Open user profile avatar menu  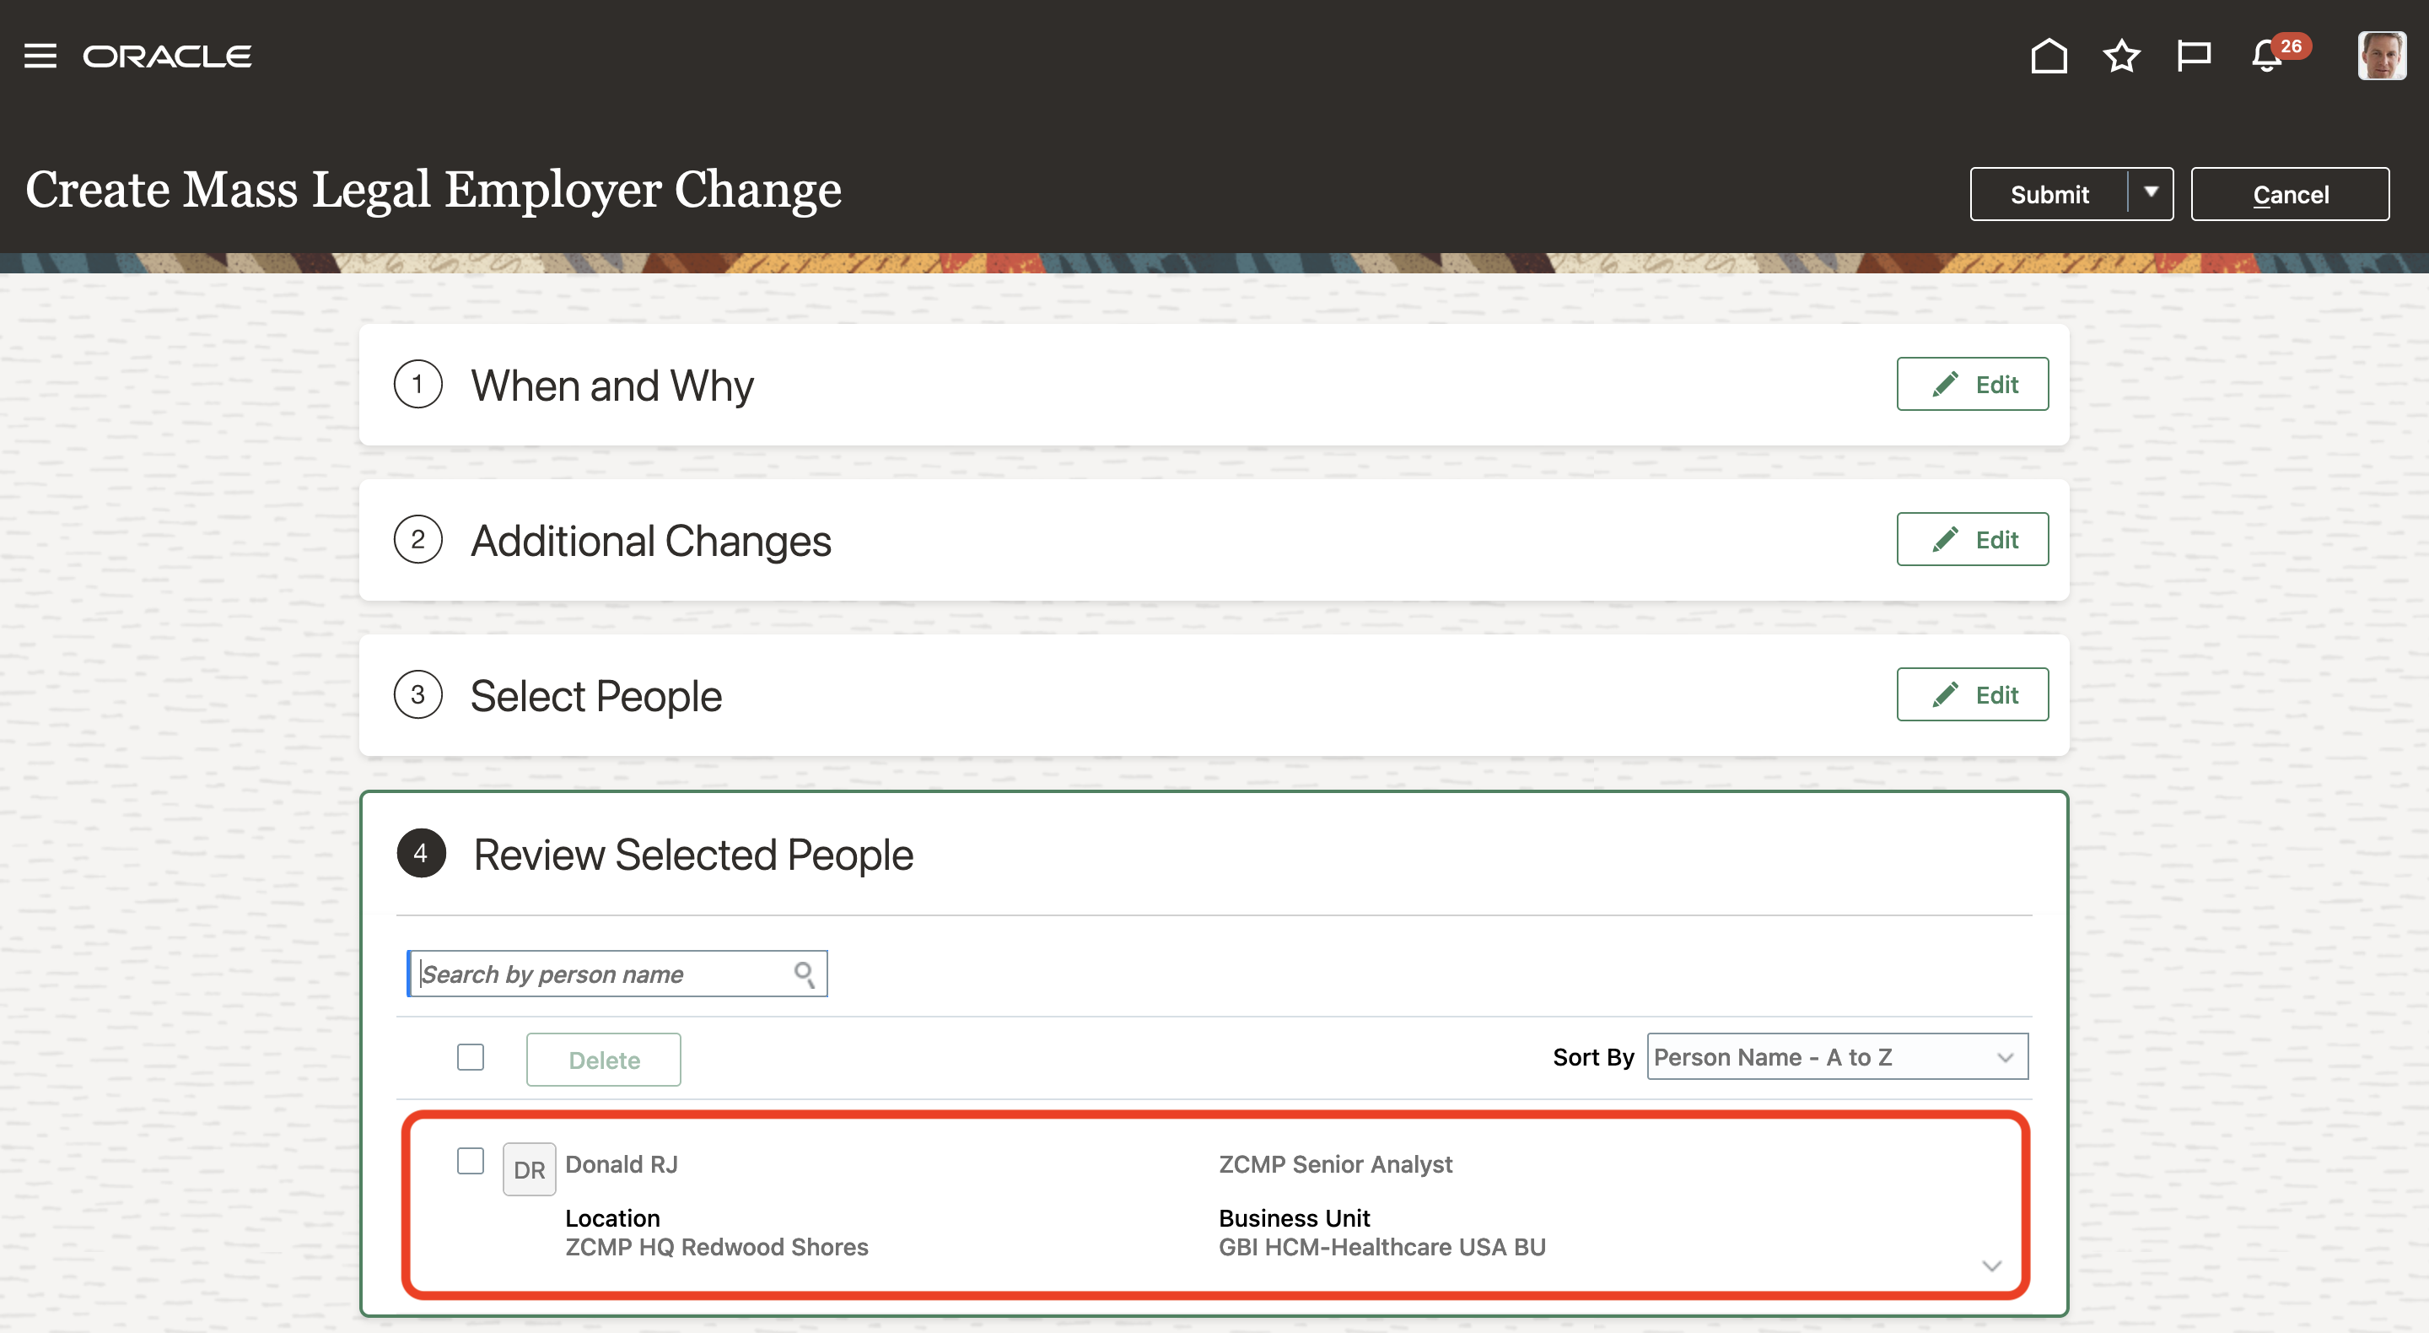[x=2381, y=56]
